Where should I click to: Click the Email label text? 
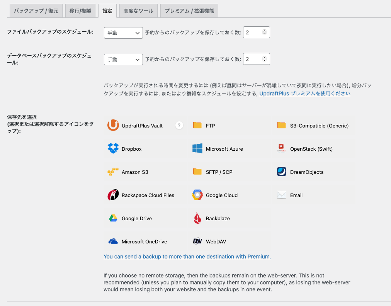click(296, 195)
